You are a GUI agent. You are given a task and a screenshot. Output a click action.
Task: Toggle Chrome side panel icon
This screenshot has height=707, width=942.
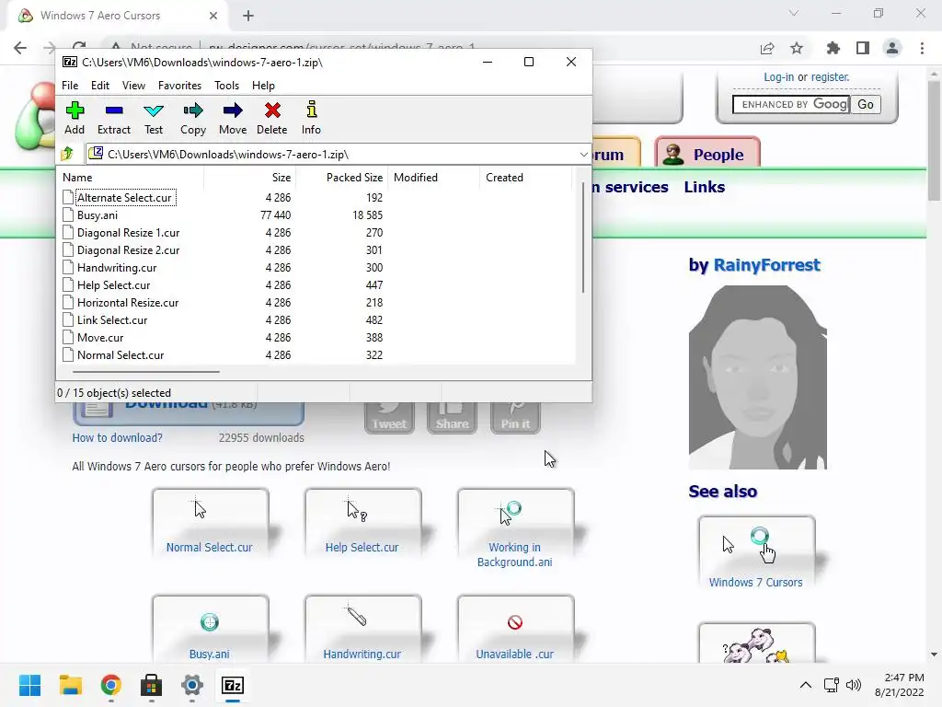tap(863, 48)
